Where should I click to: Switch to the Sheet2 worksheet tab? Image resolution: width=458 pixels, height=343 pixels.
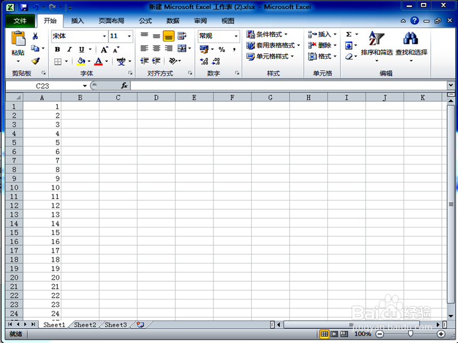tap(85, 325)
